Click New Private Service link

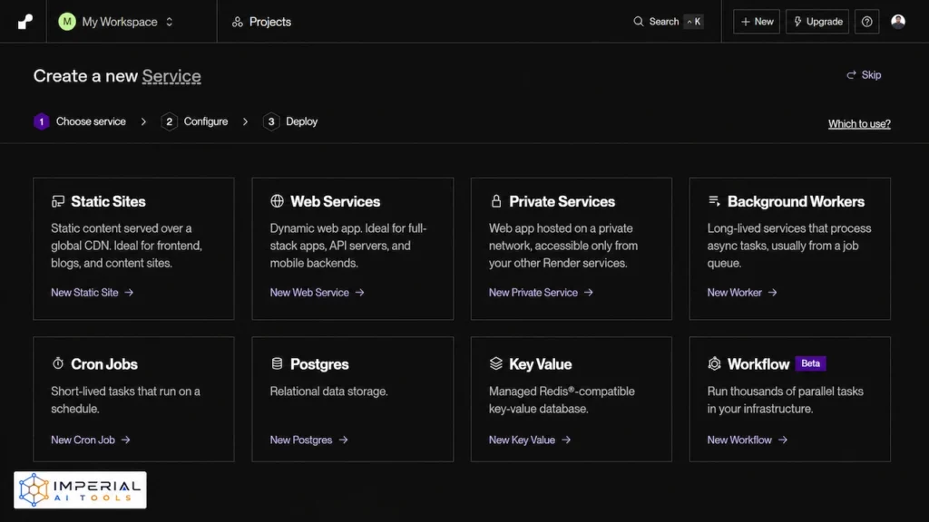(541, 293)
